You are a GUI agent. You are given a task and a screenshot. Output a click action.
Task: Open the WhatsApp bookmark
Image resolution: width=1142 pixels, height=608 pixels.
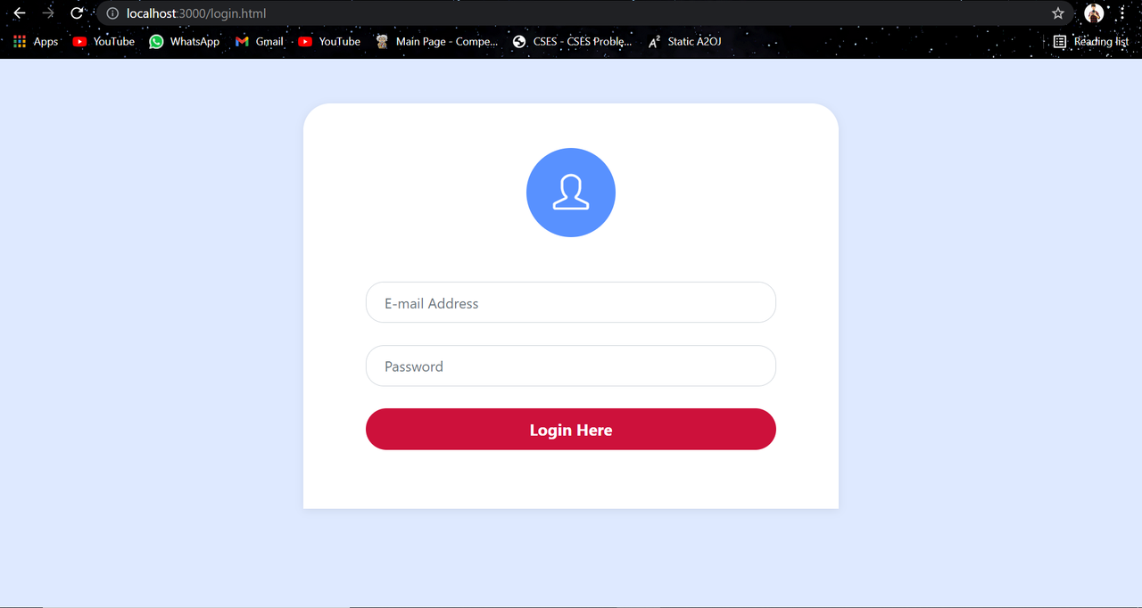184,41
